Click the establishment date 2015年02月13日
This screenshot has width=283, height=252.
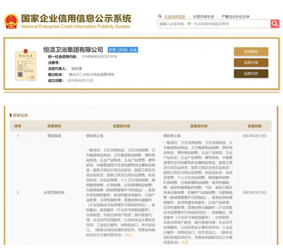[x=80, y=80]
